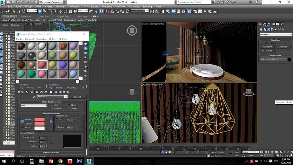Open the Rendering menu
Screen dimensions: 293x165
tap(107, 7)
